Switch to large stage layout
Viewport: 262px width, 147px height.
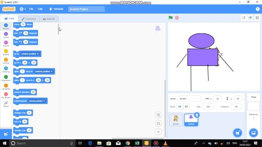(250, 18)
